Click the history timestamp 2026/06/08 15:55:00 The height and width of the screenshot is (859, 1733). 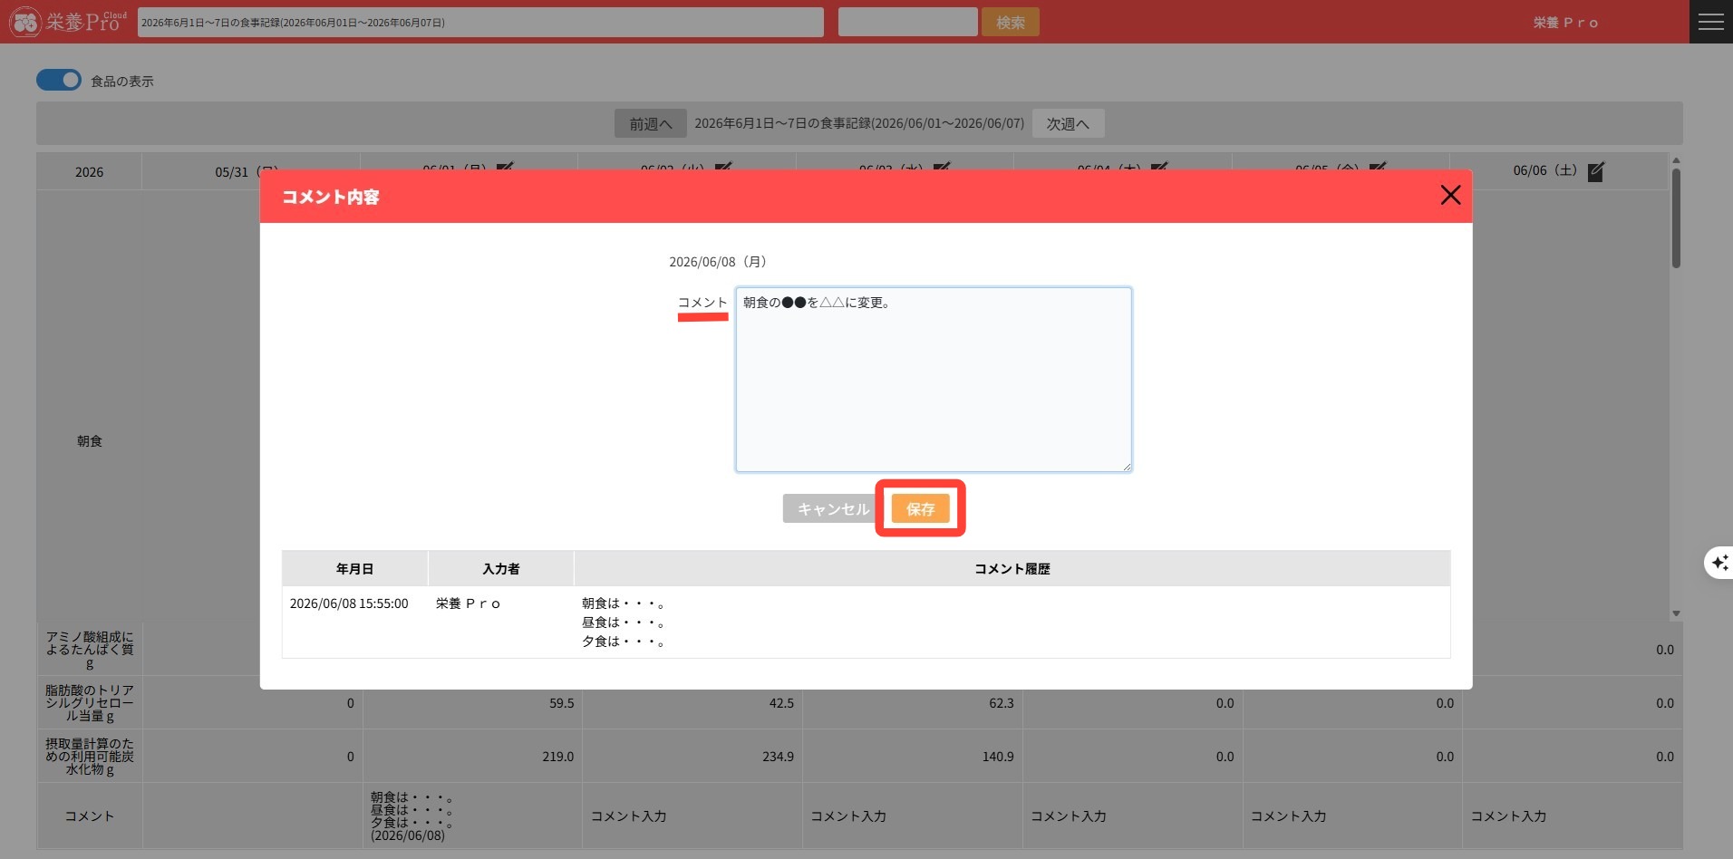click(349, 603)
